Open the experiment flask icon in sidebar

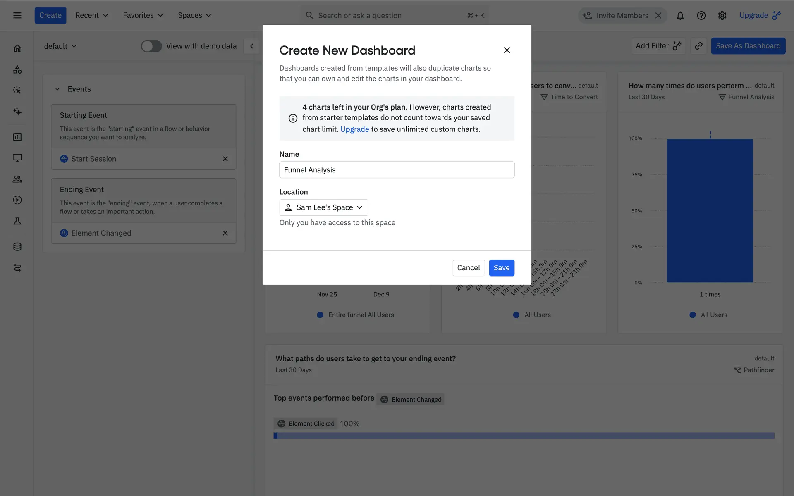tap(17, 221)
